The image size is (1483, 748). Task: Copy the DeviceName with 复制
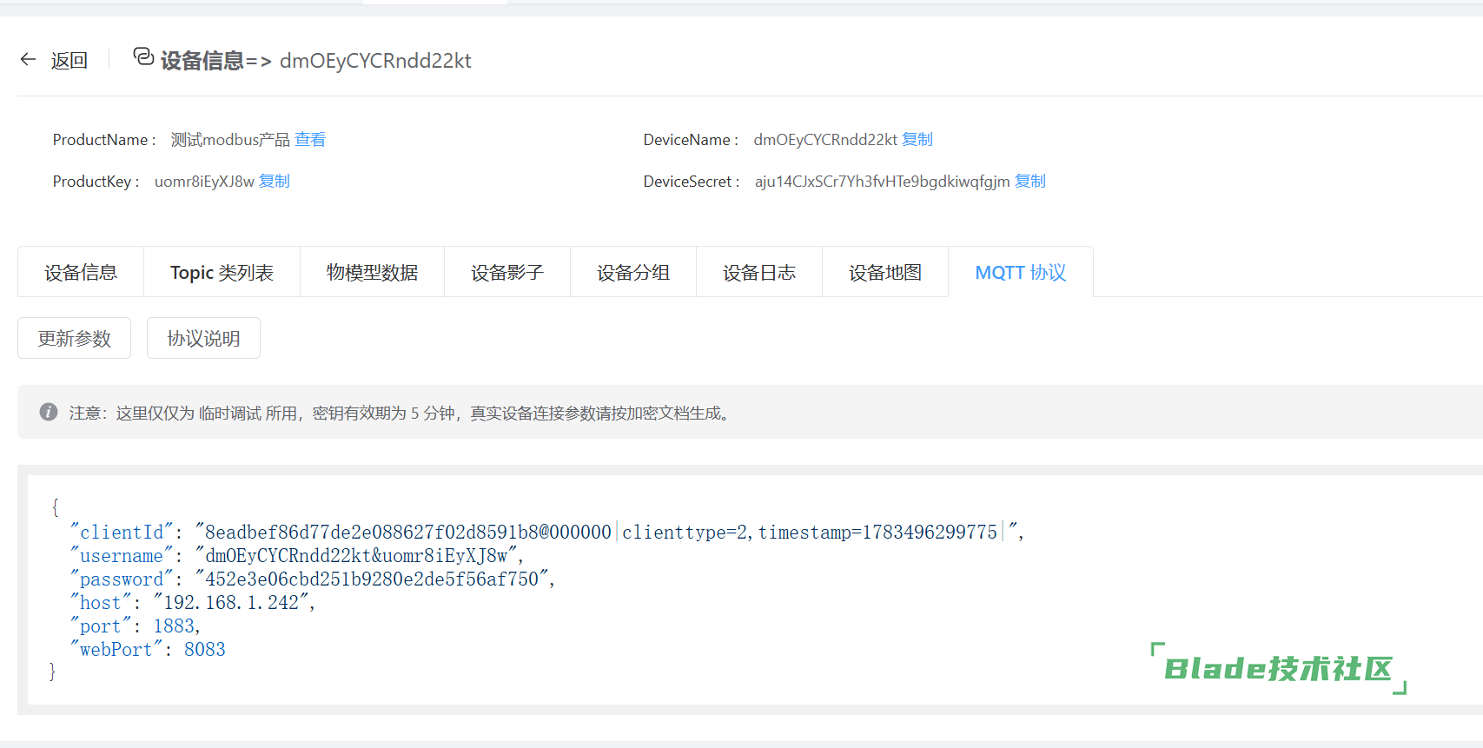pos(917,139)
